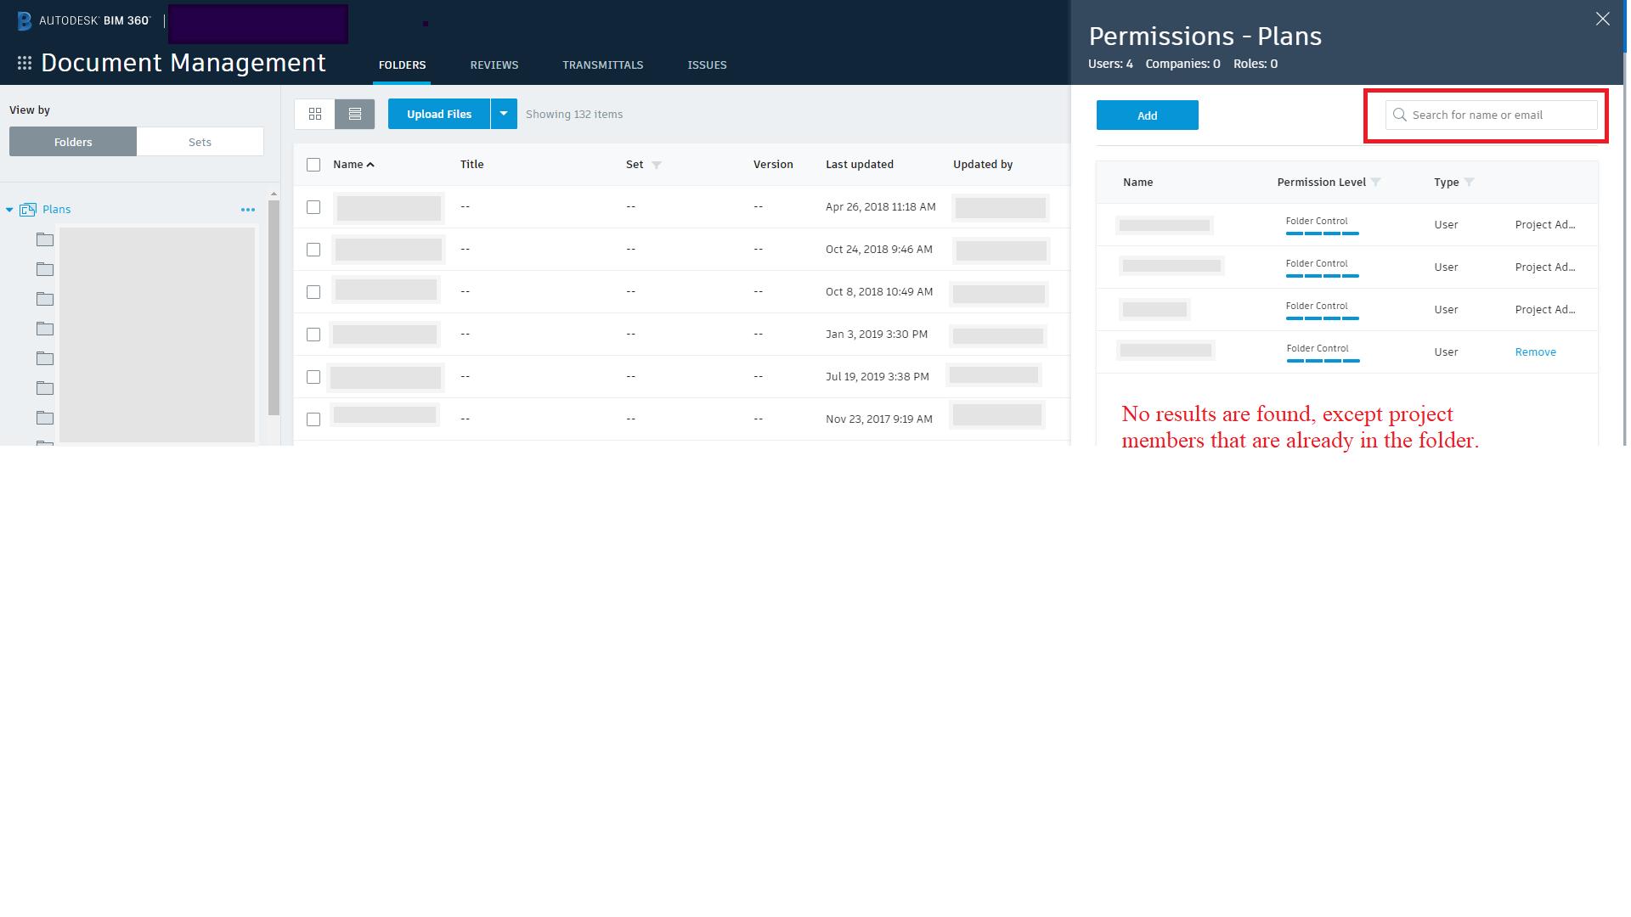
Task: Check the row dated Nov 23, 2017
Action: click(313, 419)
